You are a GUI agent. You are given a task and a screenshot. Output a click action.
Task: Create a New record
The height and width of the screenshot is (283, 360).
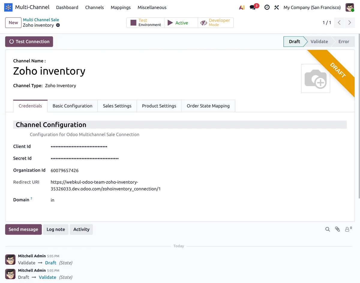pos(13,23)
